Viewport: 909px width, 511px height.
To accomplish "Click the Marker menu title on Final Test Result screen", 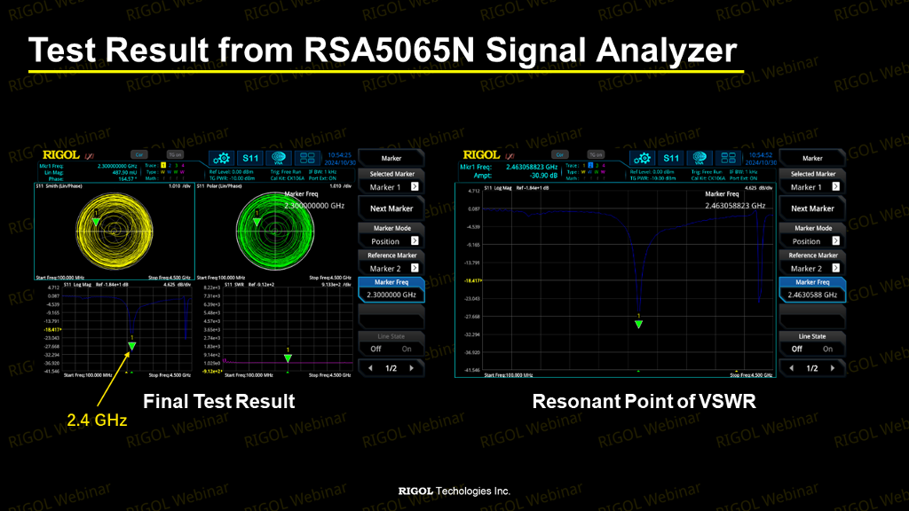I will point(391,158).
